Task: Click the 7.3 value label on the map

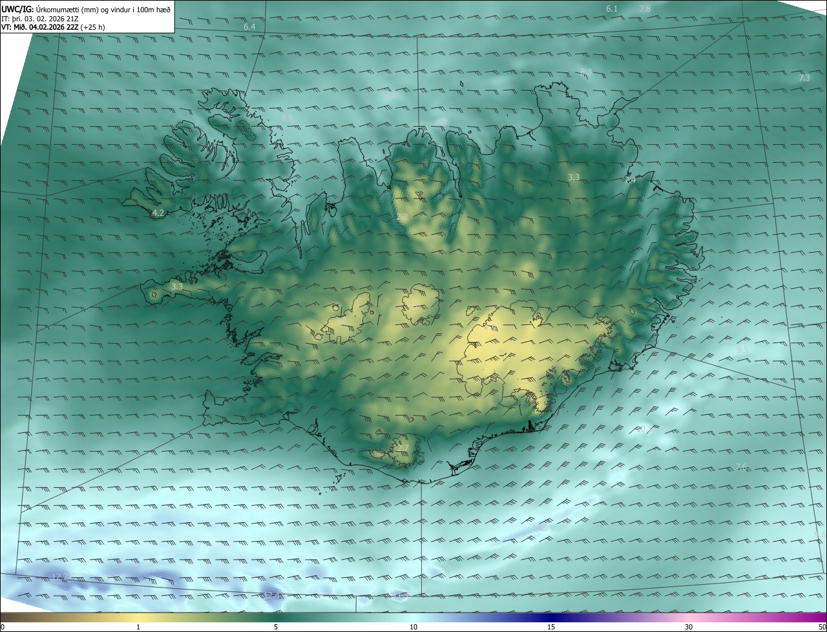Action: tap(804, 78)
